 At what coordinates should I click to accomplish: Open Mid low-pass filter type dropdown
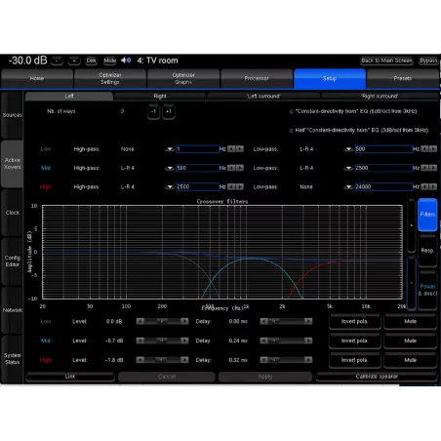348,168
